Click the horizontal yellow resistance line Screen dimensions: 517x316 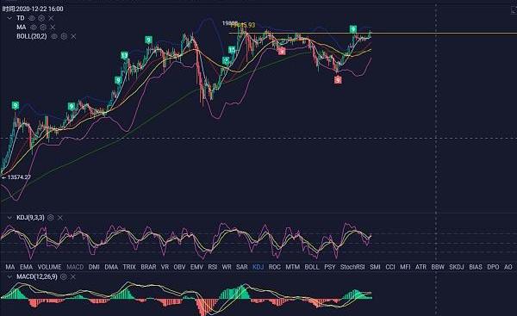(372, 33)
